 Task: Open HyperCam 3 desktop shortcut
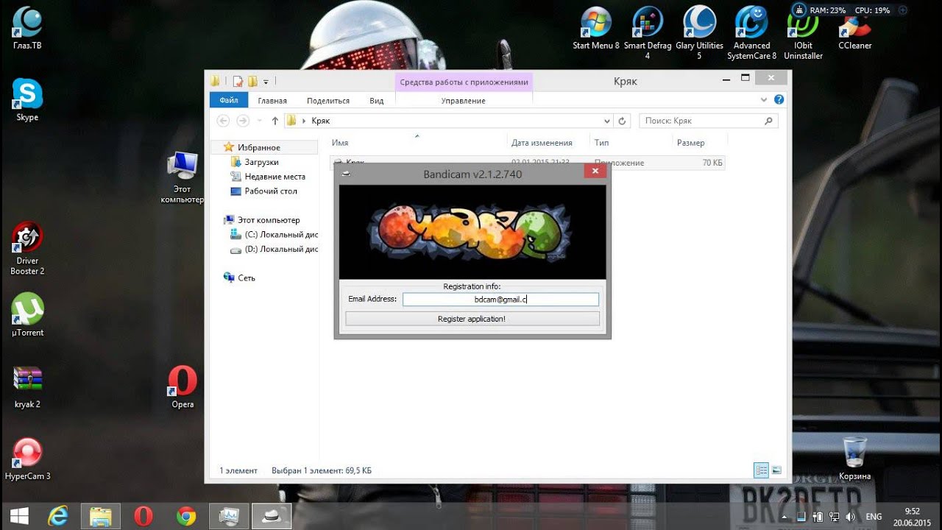click(x=27, y=459)
